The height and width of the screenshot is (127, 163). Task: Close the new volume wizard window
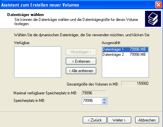(x=158, y=5)
